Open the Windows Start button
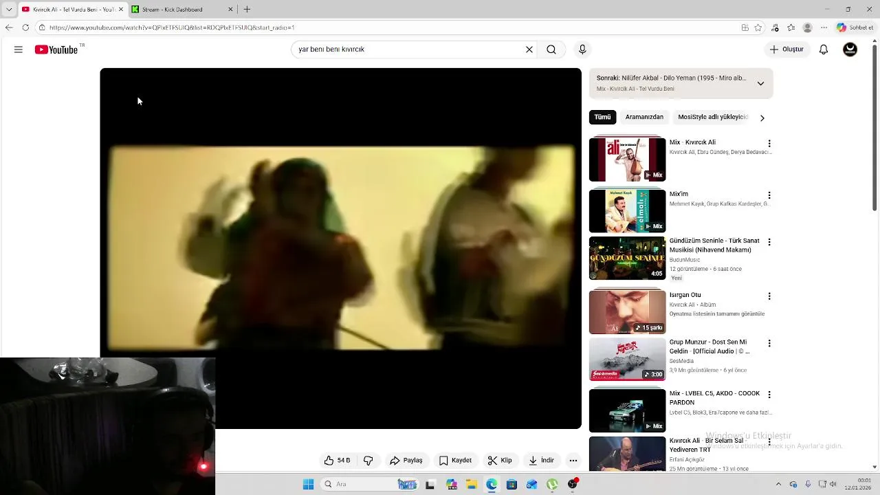 tap(308, 485)
